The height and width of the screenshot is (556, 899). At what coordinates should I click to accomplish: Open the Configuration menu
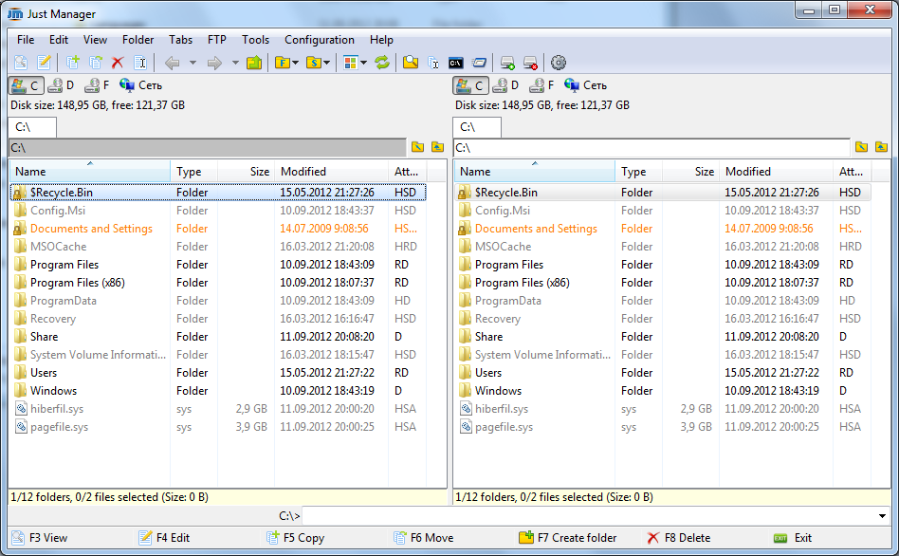tap(320, 40)
